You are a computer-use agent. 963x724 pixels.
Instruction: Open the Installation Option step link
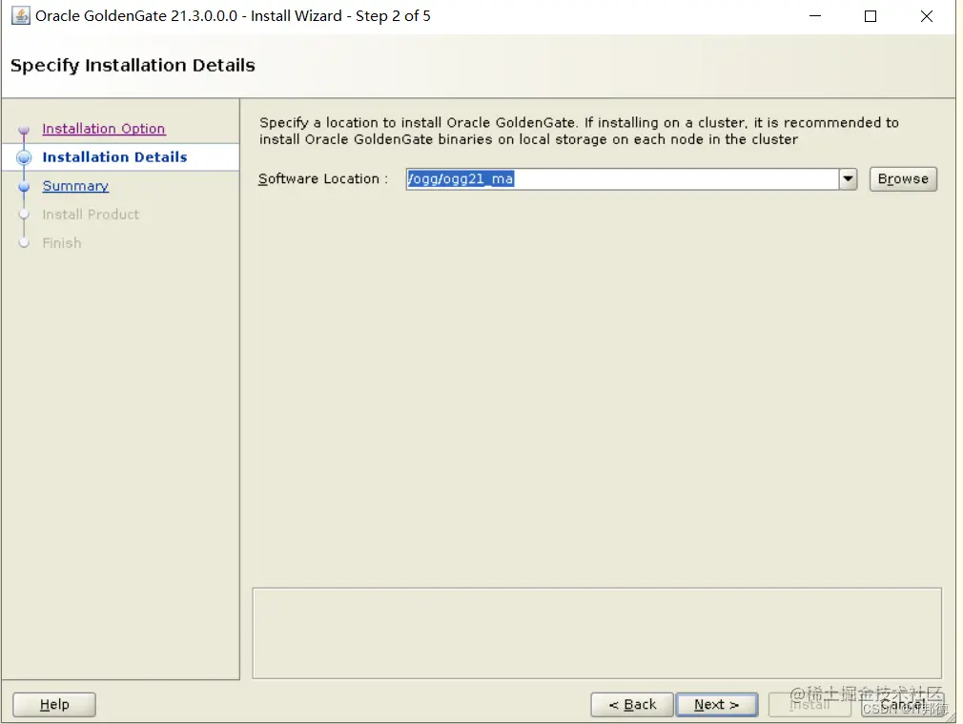103,129
